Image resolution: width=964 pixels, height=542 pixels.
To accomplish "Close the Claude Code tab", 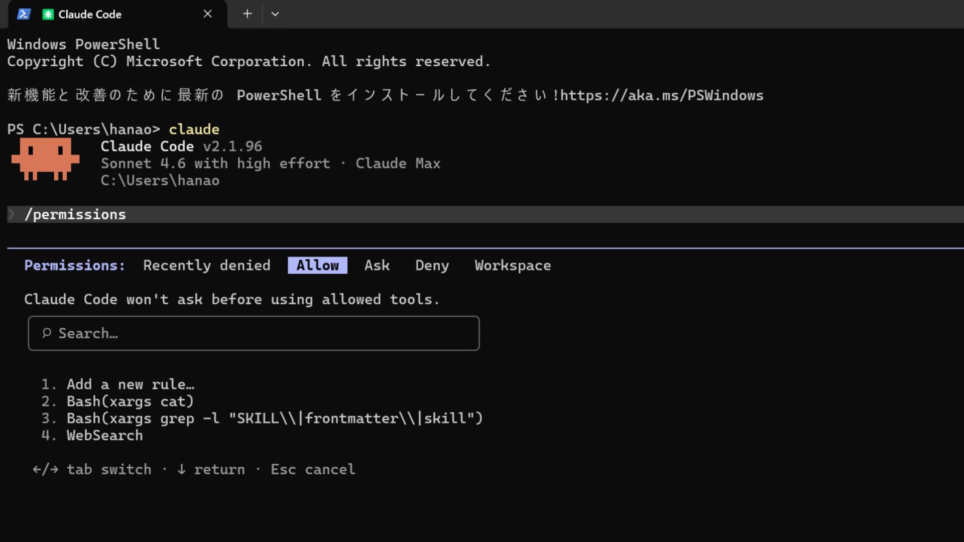I will click(x=207, y=14).
